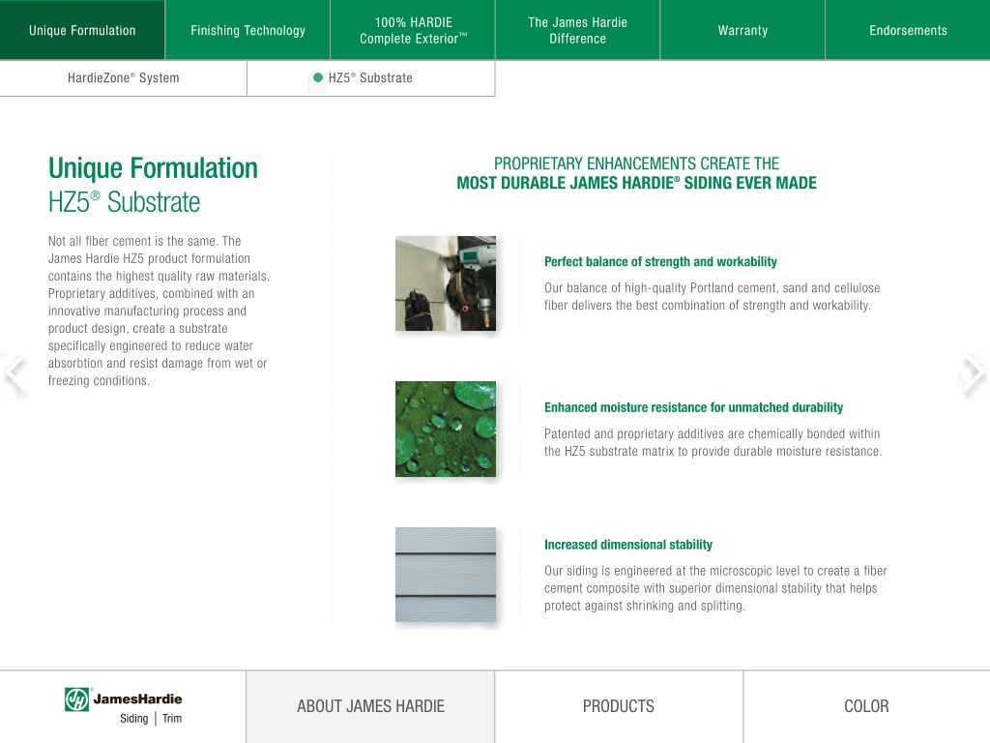Click the HZ5 Substrate subheading under Unique Formulation
The height and width of the screenshot is (743, 990).
(x=124, y=202)
